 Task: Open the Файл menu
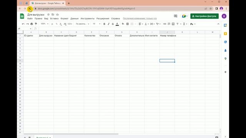coord(30,18)
